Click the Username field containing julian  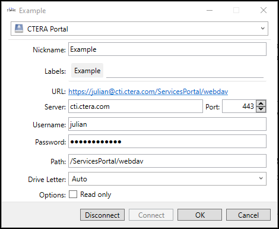(167, 124)
